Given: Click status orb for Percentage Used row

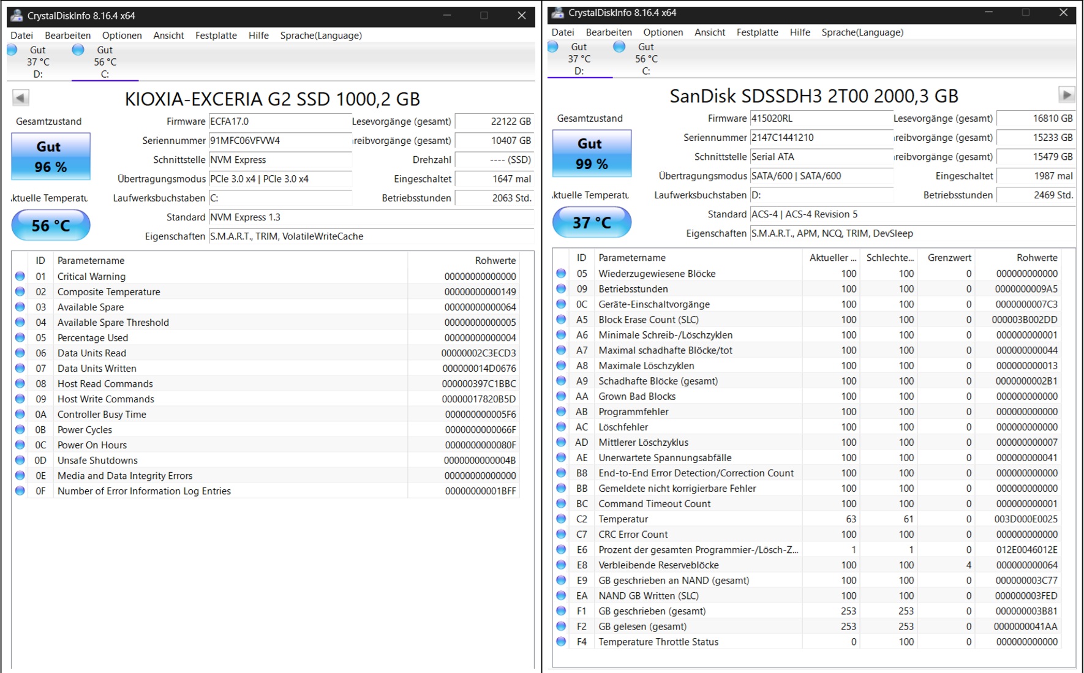Looking at the screenshot, I should 20,337.
